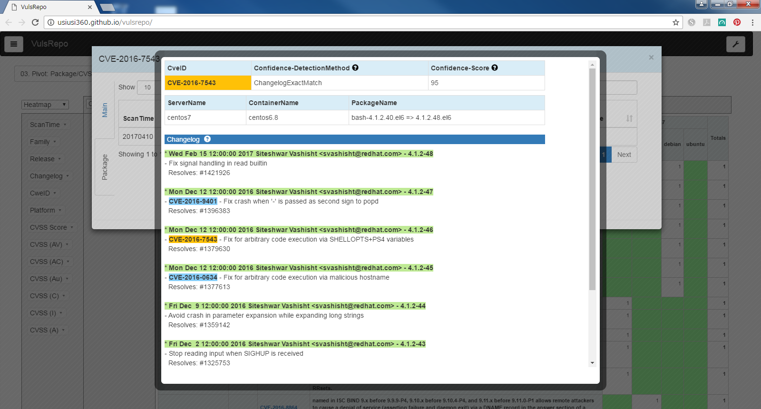This screenshot has width=761, height=409.
Task: Click CVE-2016-0634 link in changelog
Action: pyautogui.click(x=193, y=277)
